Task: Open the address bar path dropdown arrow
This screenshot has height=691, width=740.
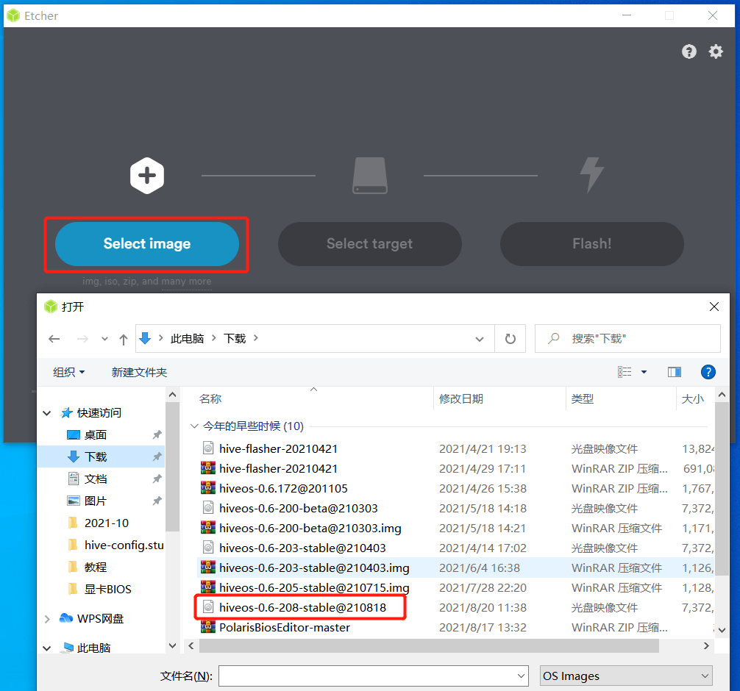Action: [480, 339]
